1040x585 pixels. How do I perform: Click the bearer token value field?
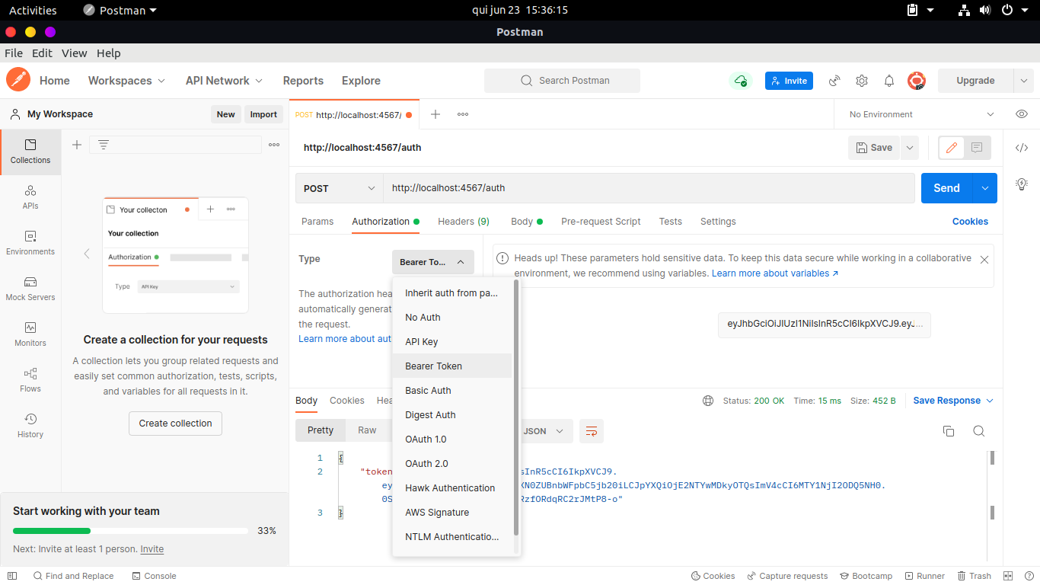click(825, 324)
